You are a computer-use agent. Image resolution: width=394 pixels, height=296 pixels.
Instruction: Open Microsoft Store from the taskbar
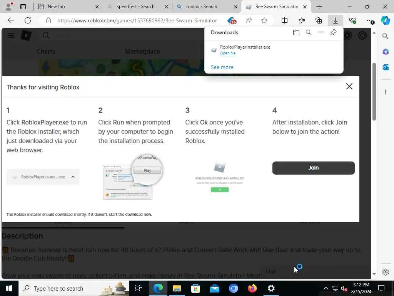click(195, 288)
